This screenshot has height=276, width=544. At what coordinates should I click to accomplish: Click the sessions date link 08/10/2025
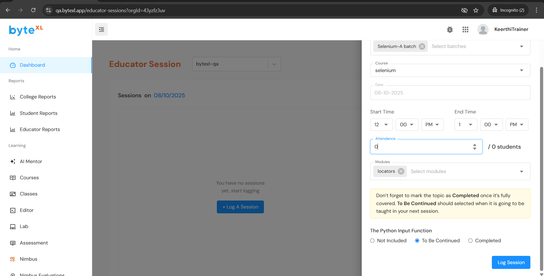pos(169,96)
